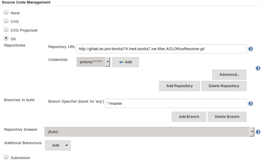Select the CVS radio option
Viewport: 265px width, 163px height.
click(x=6, y=21)
